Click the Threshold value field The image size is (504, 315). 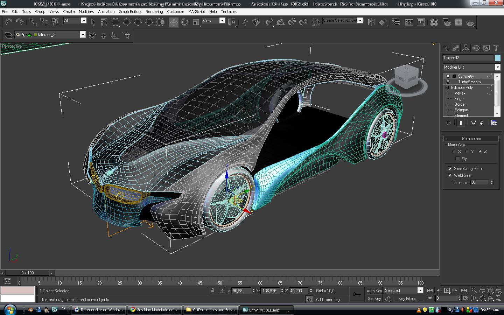click(x=479, y=182)
